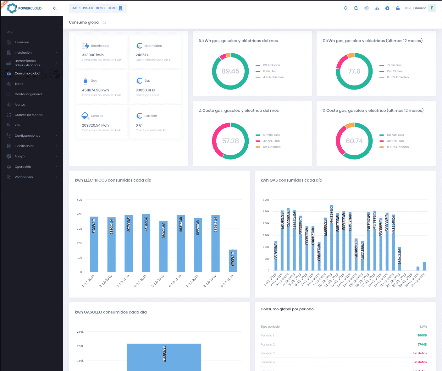The image size is (442, 371).
Task: Open Alertas from the side menu
Action: tap(20, 105)
